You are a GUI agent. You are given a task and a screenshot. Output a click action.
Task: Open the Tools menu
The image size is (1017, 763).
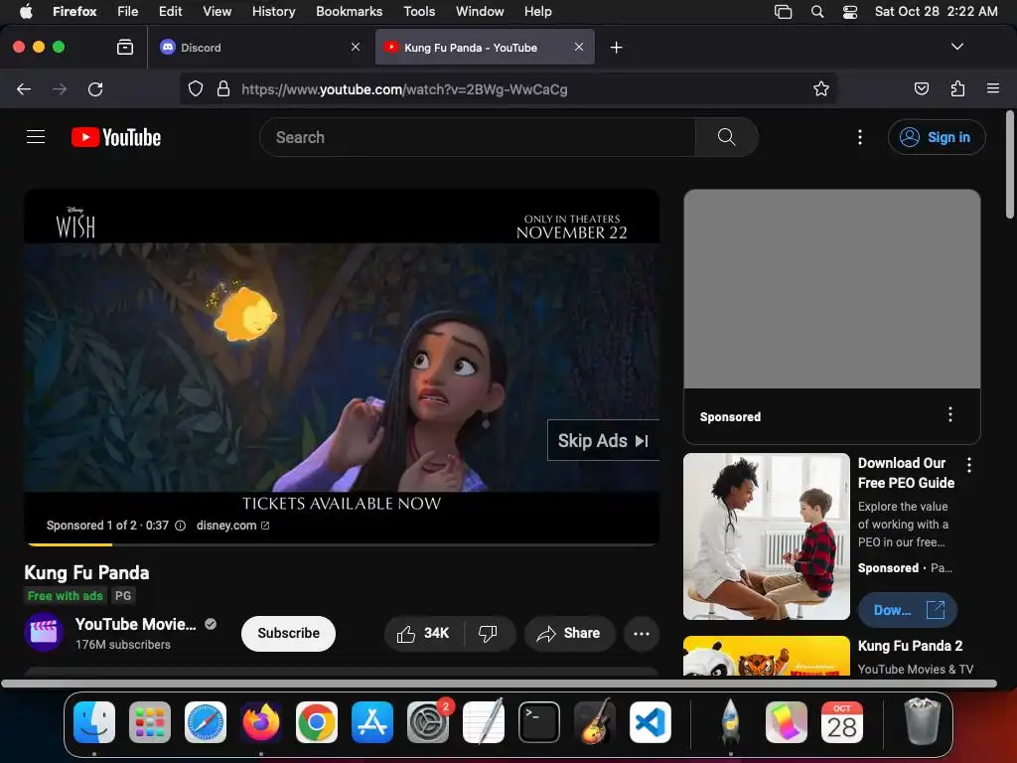419,12
